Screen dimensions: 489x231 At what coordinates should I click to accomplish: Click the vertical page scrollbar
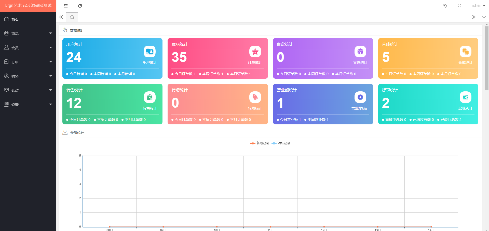(x=487, y=58)
